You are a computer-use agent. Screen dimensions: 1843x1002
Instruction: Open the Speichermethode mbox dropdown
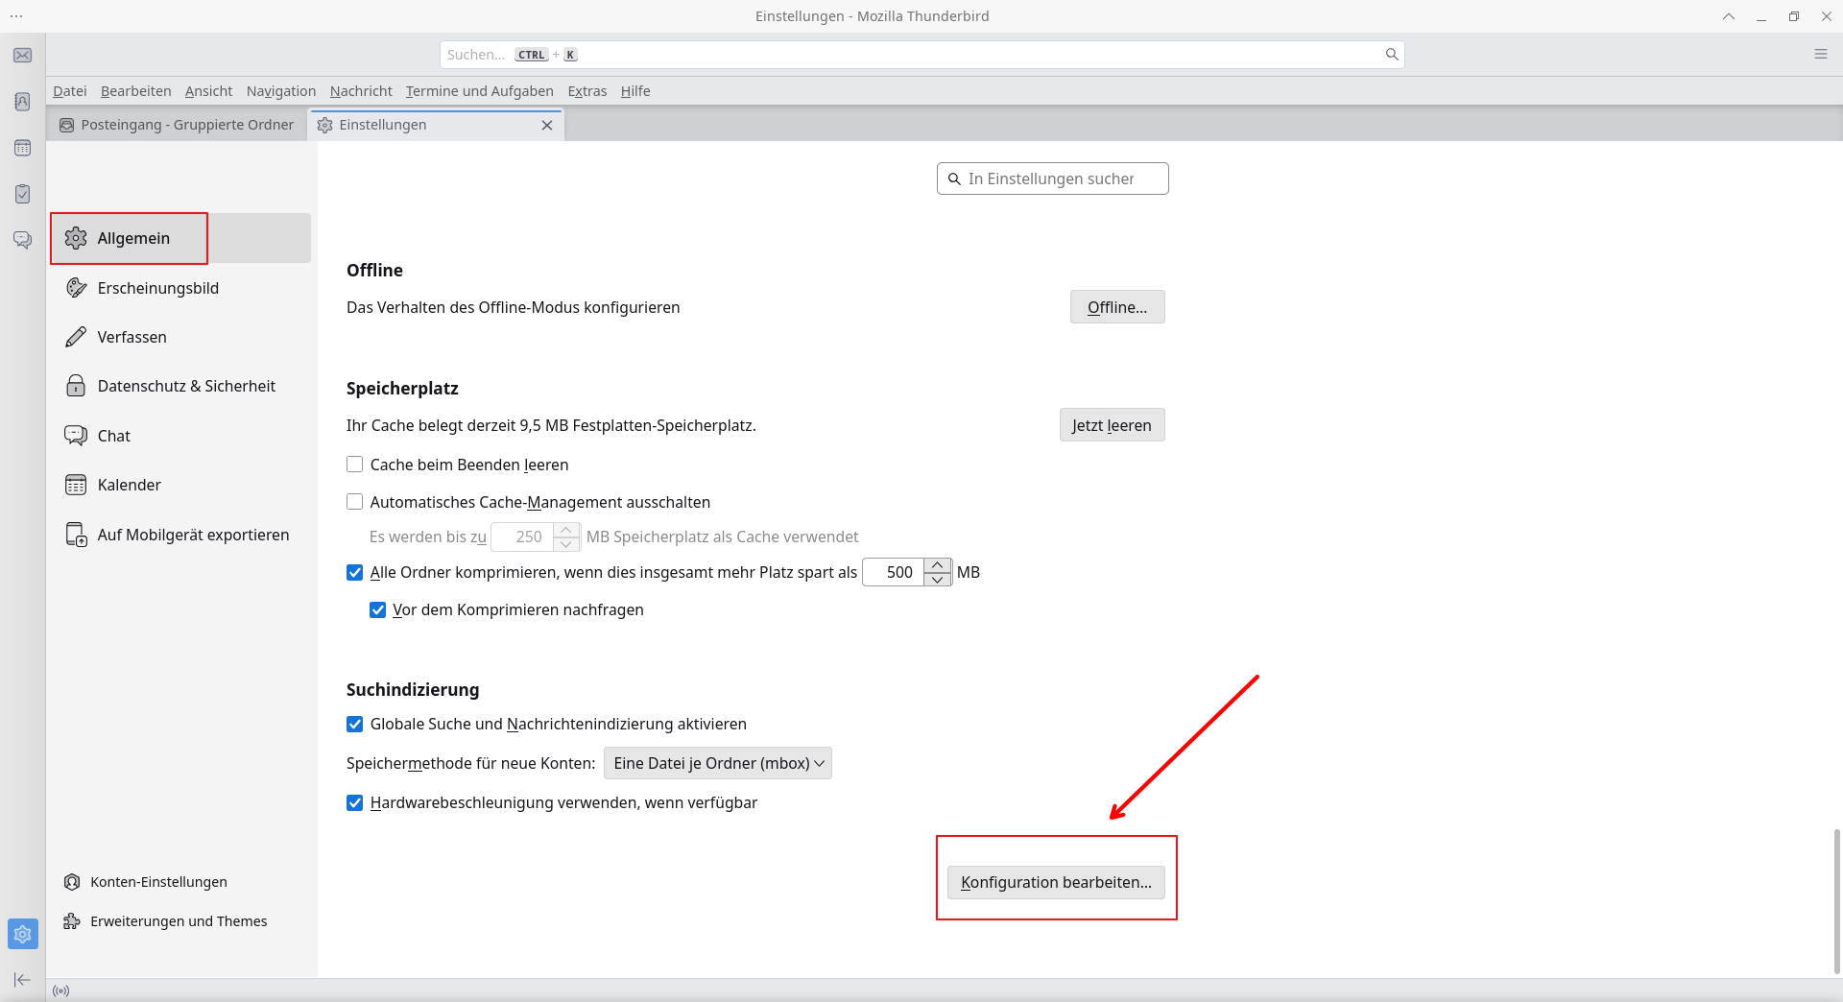coord(717,764)
